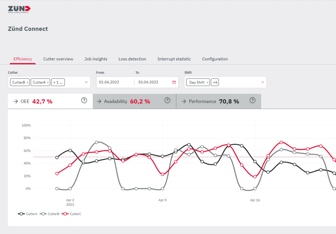Click the arrow icon before OEE
The height and width of the screenshot is (234, 336).
click(x=16, y=101)
